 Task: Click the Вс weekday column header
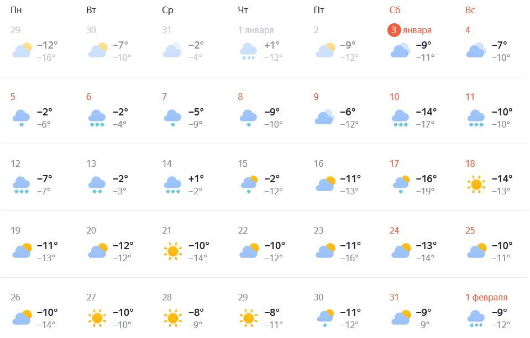[470, 10]
